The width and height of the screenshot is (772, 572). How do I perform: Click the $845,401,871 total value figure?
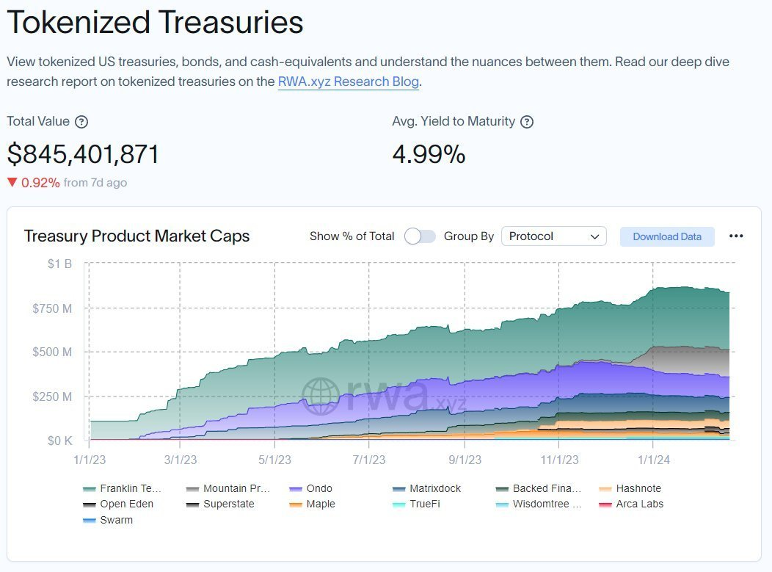(x=83, y=153)
